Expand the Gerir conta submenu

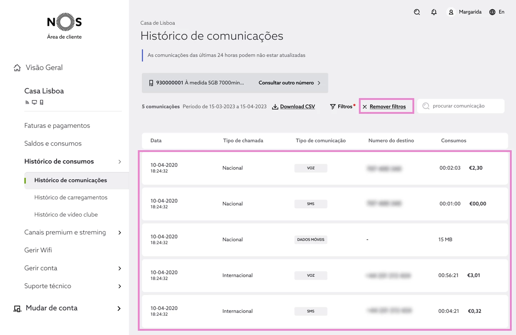coord(120,268)
